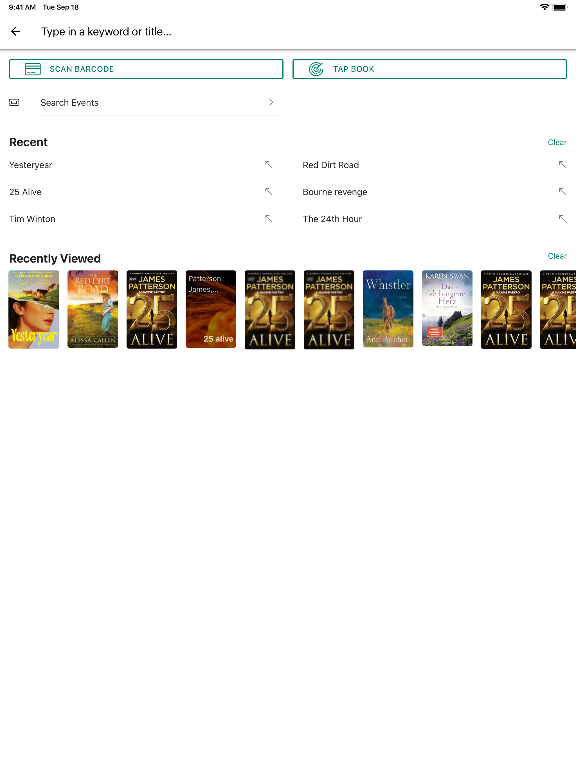Open the Search Events row label
The height and width of the screenshot is (768, 576).
69,103
